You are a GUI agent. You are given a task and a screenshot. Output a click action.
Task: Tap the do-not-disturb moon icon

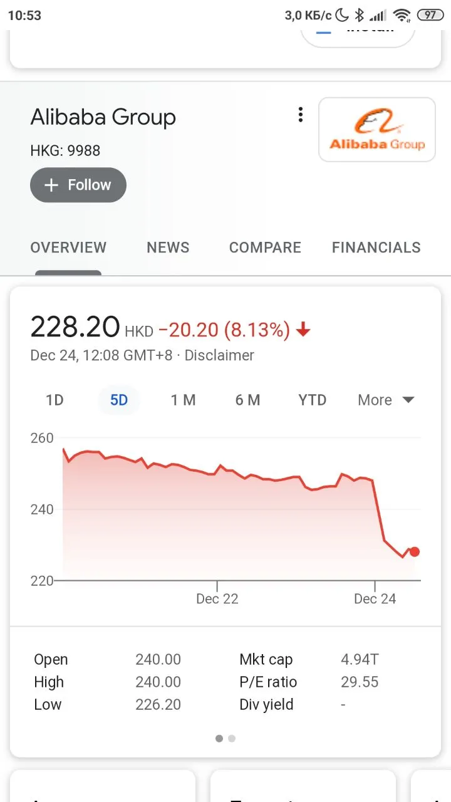click(x=343, y=15)
